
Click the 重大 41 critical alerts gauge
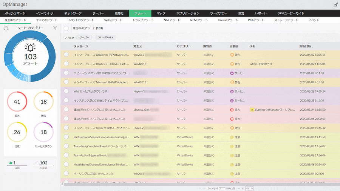17,102
